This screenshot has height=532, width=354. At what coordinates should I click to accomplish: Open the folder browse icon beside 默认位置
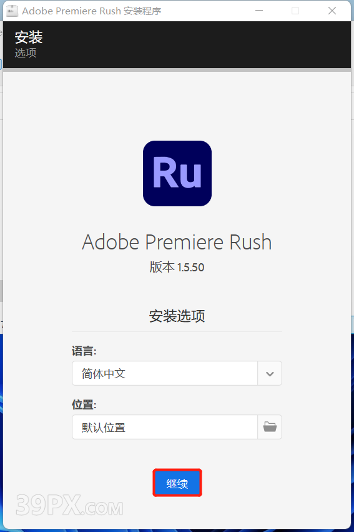tap(270, 427)
